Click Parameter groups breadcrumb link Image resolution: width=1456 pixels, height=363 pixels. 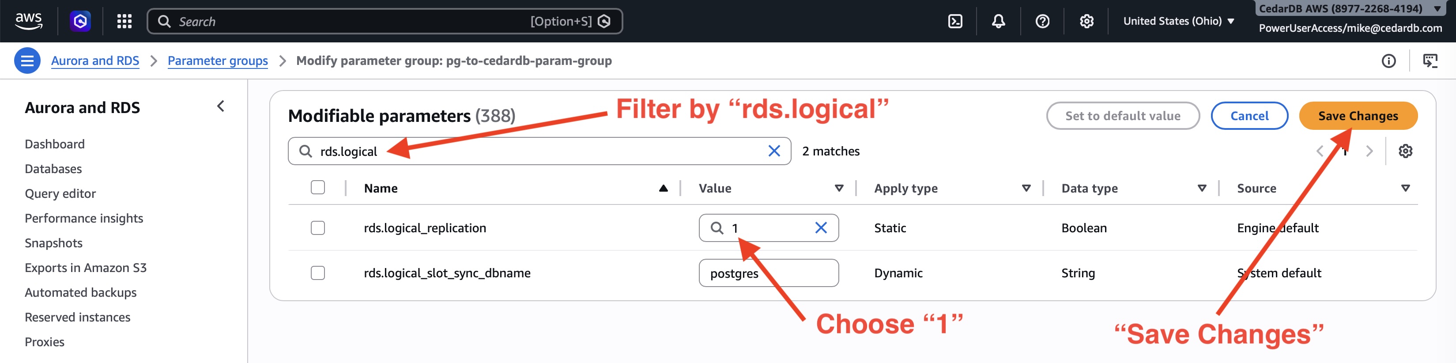coord(218,60)
